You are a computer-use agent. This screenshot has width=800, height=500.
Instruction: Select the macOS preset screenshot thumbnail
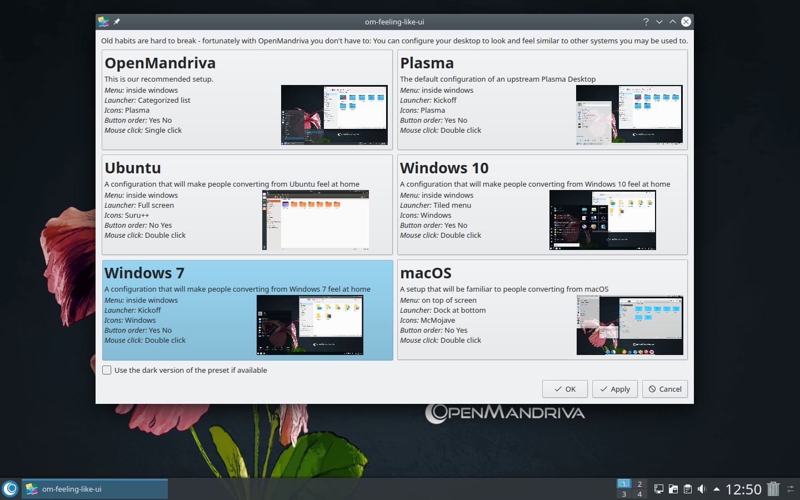[x=629, y=326]
